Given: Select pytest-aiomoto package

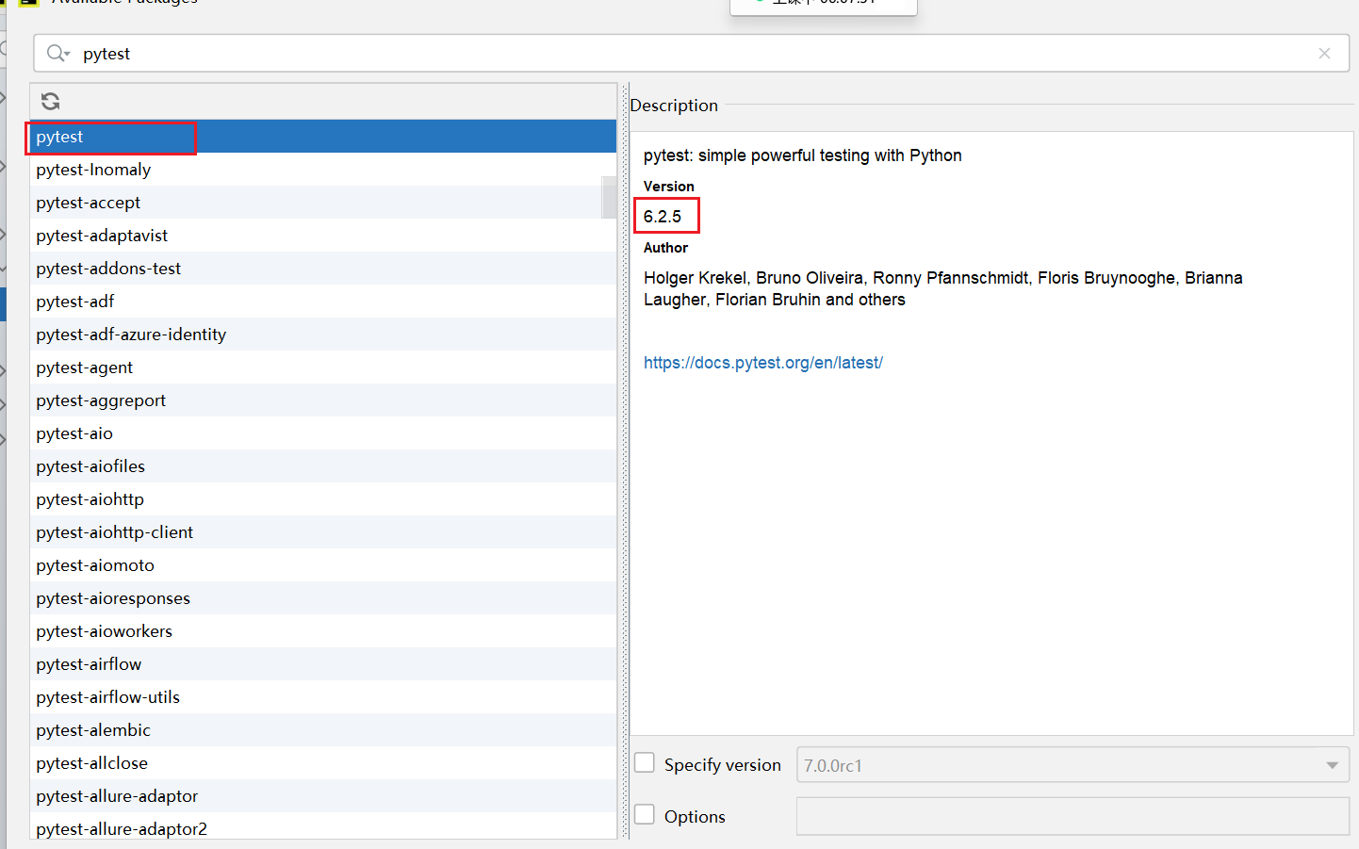Looking at the screenshot, I should pos(323,565).
